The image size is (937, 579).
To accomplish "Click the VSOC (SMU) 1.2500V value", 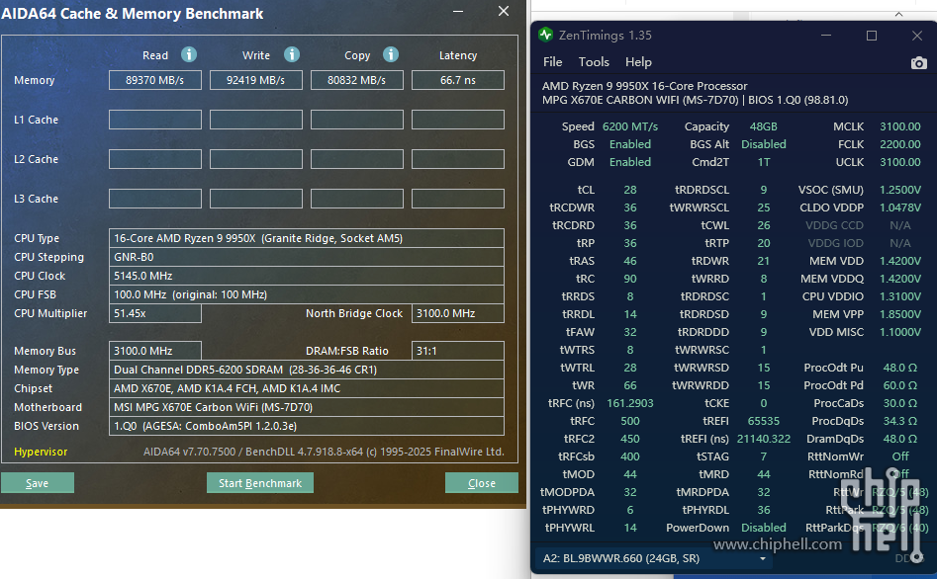I will 900,190.
